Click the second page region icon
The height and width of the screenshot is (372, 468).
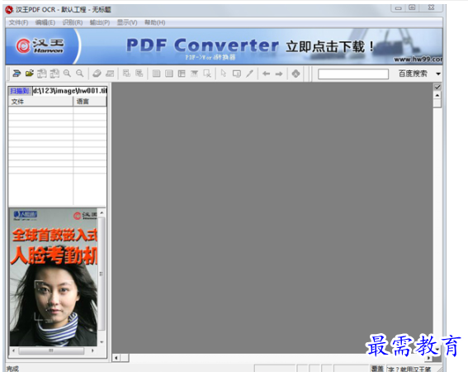click(x=169, y=74)
